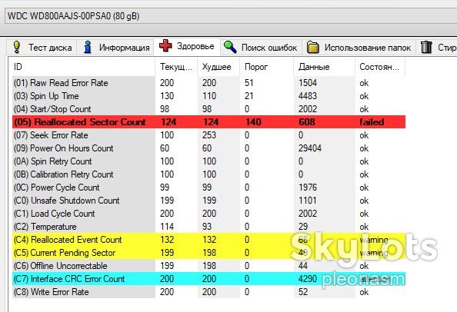Viewport: 457px width, 312px height.
Task: Click worst value 253 in Seek Error Rate row
Action: (x=209, y=135)
